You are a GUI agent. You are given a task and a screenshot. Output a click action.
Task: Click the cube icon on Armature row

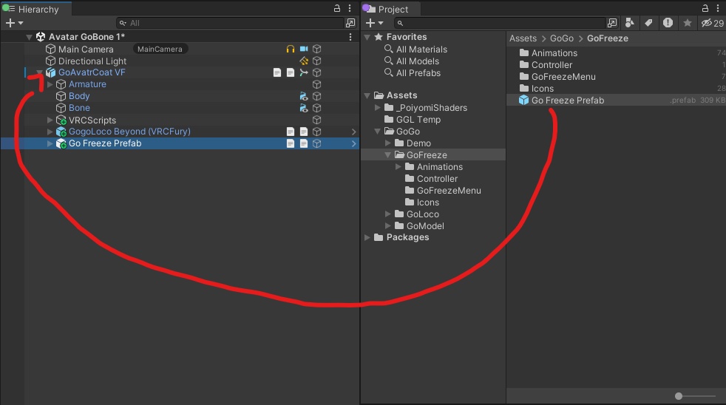coord(316,84)
